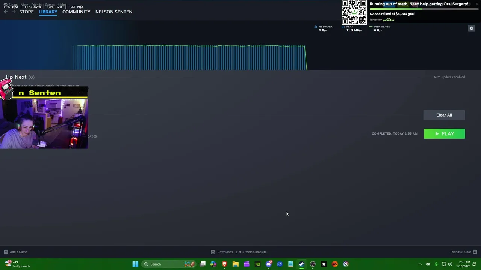Click the forward navigation arrow
Image resolution: width=481 pixels, height=270 pixels.
(x=14, y=12)
